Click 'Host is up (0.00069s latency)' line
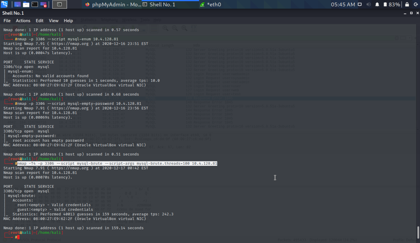The width and height of the screenshot is (420, 243). (37, 117)
